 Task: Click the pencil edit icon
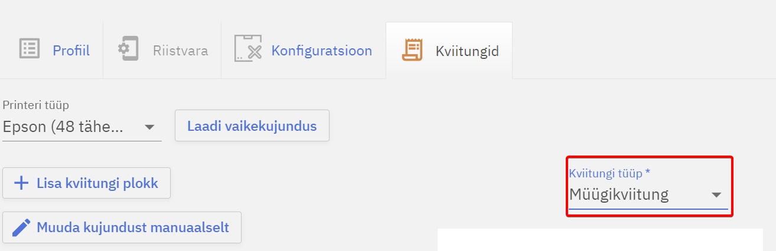point(21,227)
